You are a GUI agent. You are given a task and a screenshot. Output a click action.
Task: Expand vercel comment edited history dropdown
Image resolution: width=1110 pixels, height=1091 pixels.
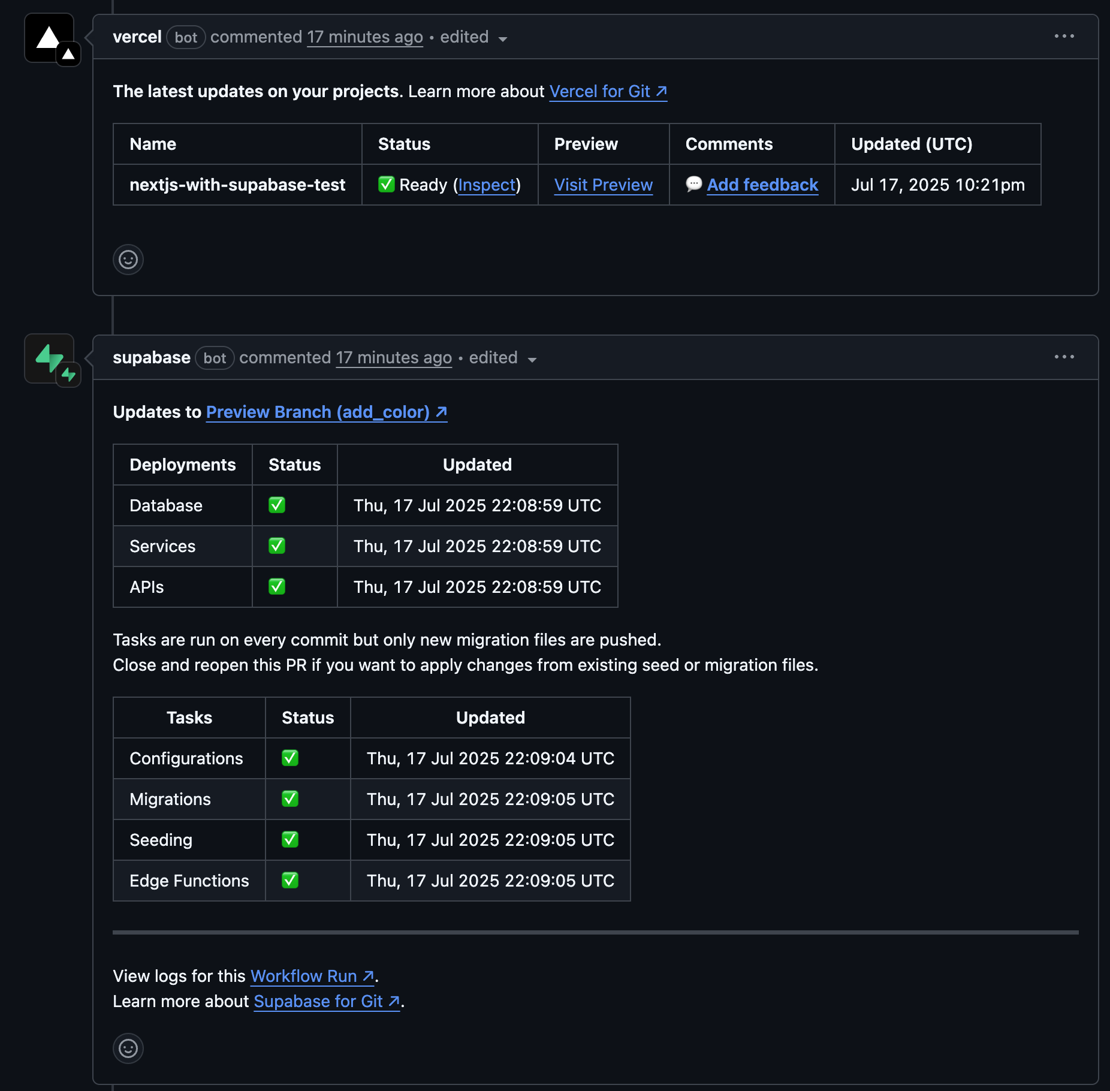473,38
